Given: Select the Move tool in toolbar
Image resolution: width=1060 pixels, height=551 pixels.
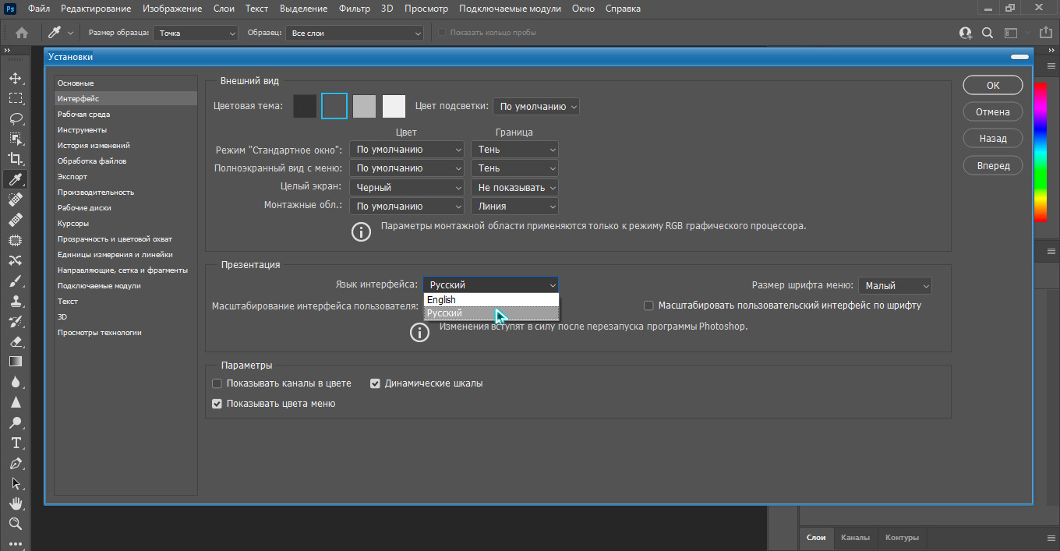Looking at the screenshot, I should click(x=15, y=79).
